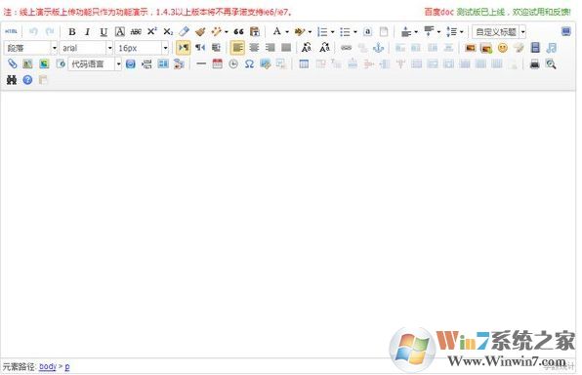Open the auto-typeset dropdown arrow
The image size is (582, 375).
[226, 32]
